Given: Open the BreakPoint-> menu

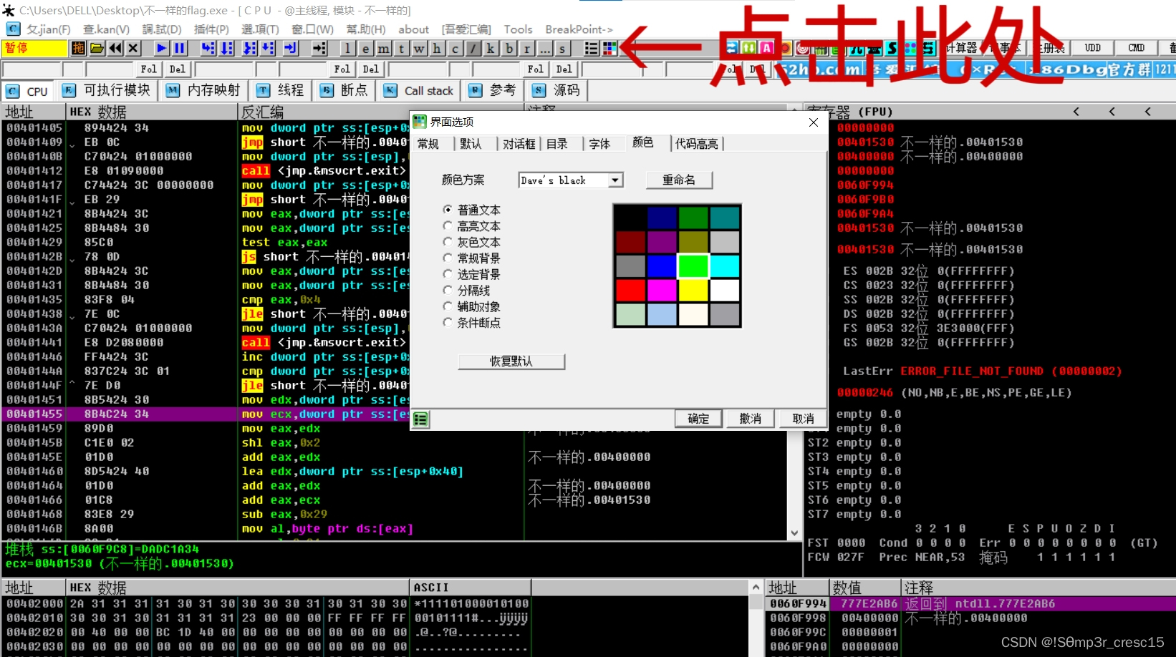Looking at the screenshot, I should [579, 29].
